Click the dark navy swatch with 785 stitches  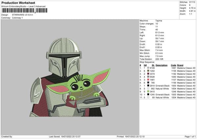click(147, 83)
